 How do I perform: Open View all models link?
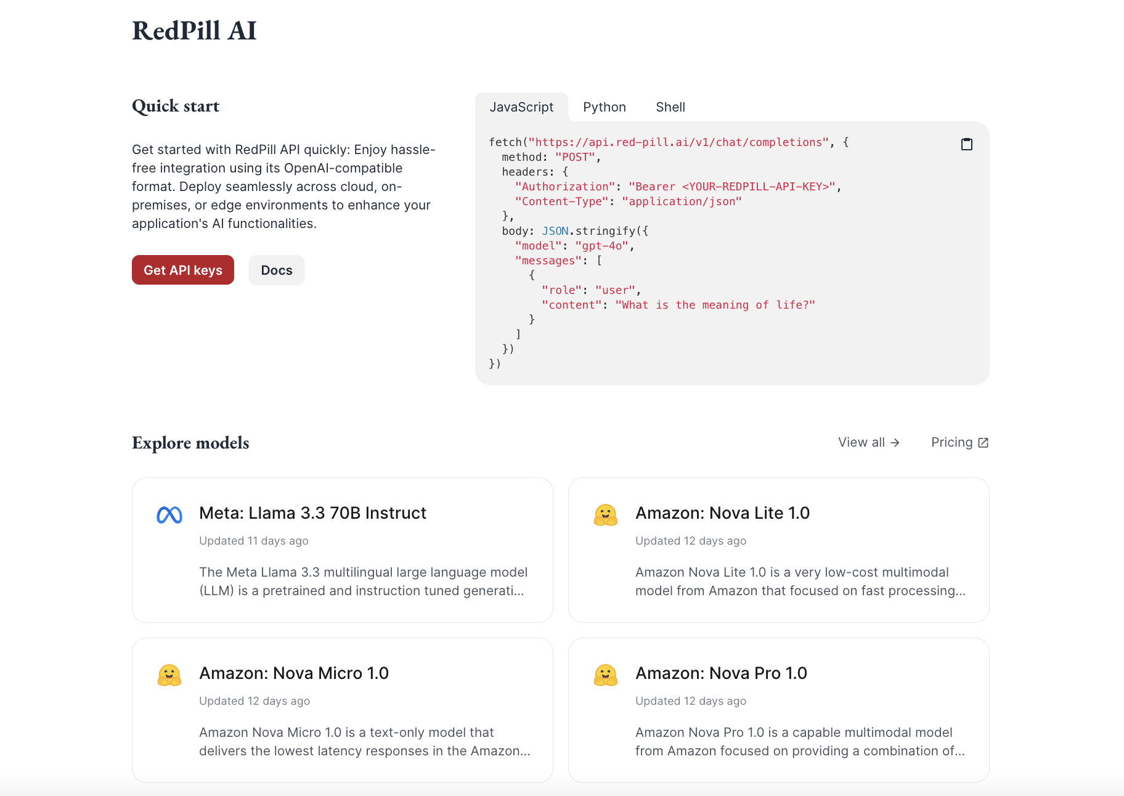869,442
